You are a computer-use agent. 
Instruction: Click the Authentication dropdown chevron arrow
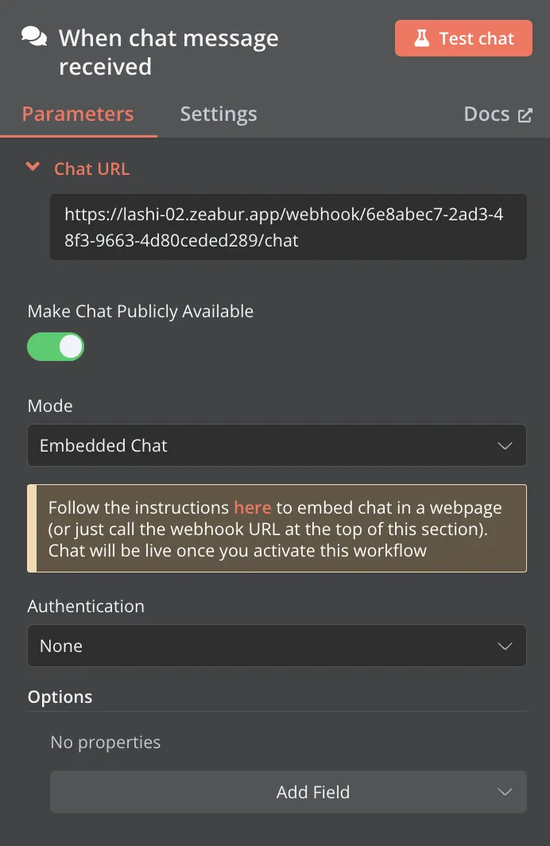pyautogui.click(x=505, y=646)
